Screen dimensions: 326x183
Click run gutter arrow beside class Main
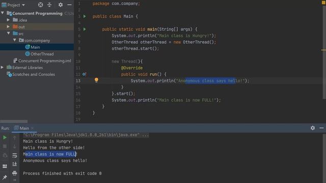[x=85, y=16]
